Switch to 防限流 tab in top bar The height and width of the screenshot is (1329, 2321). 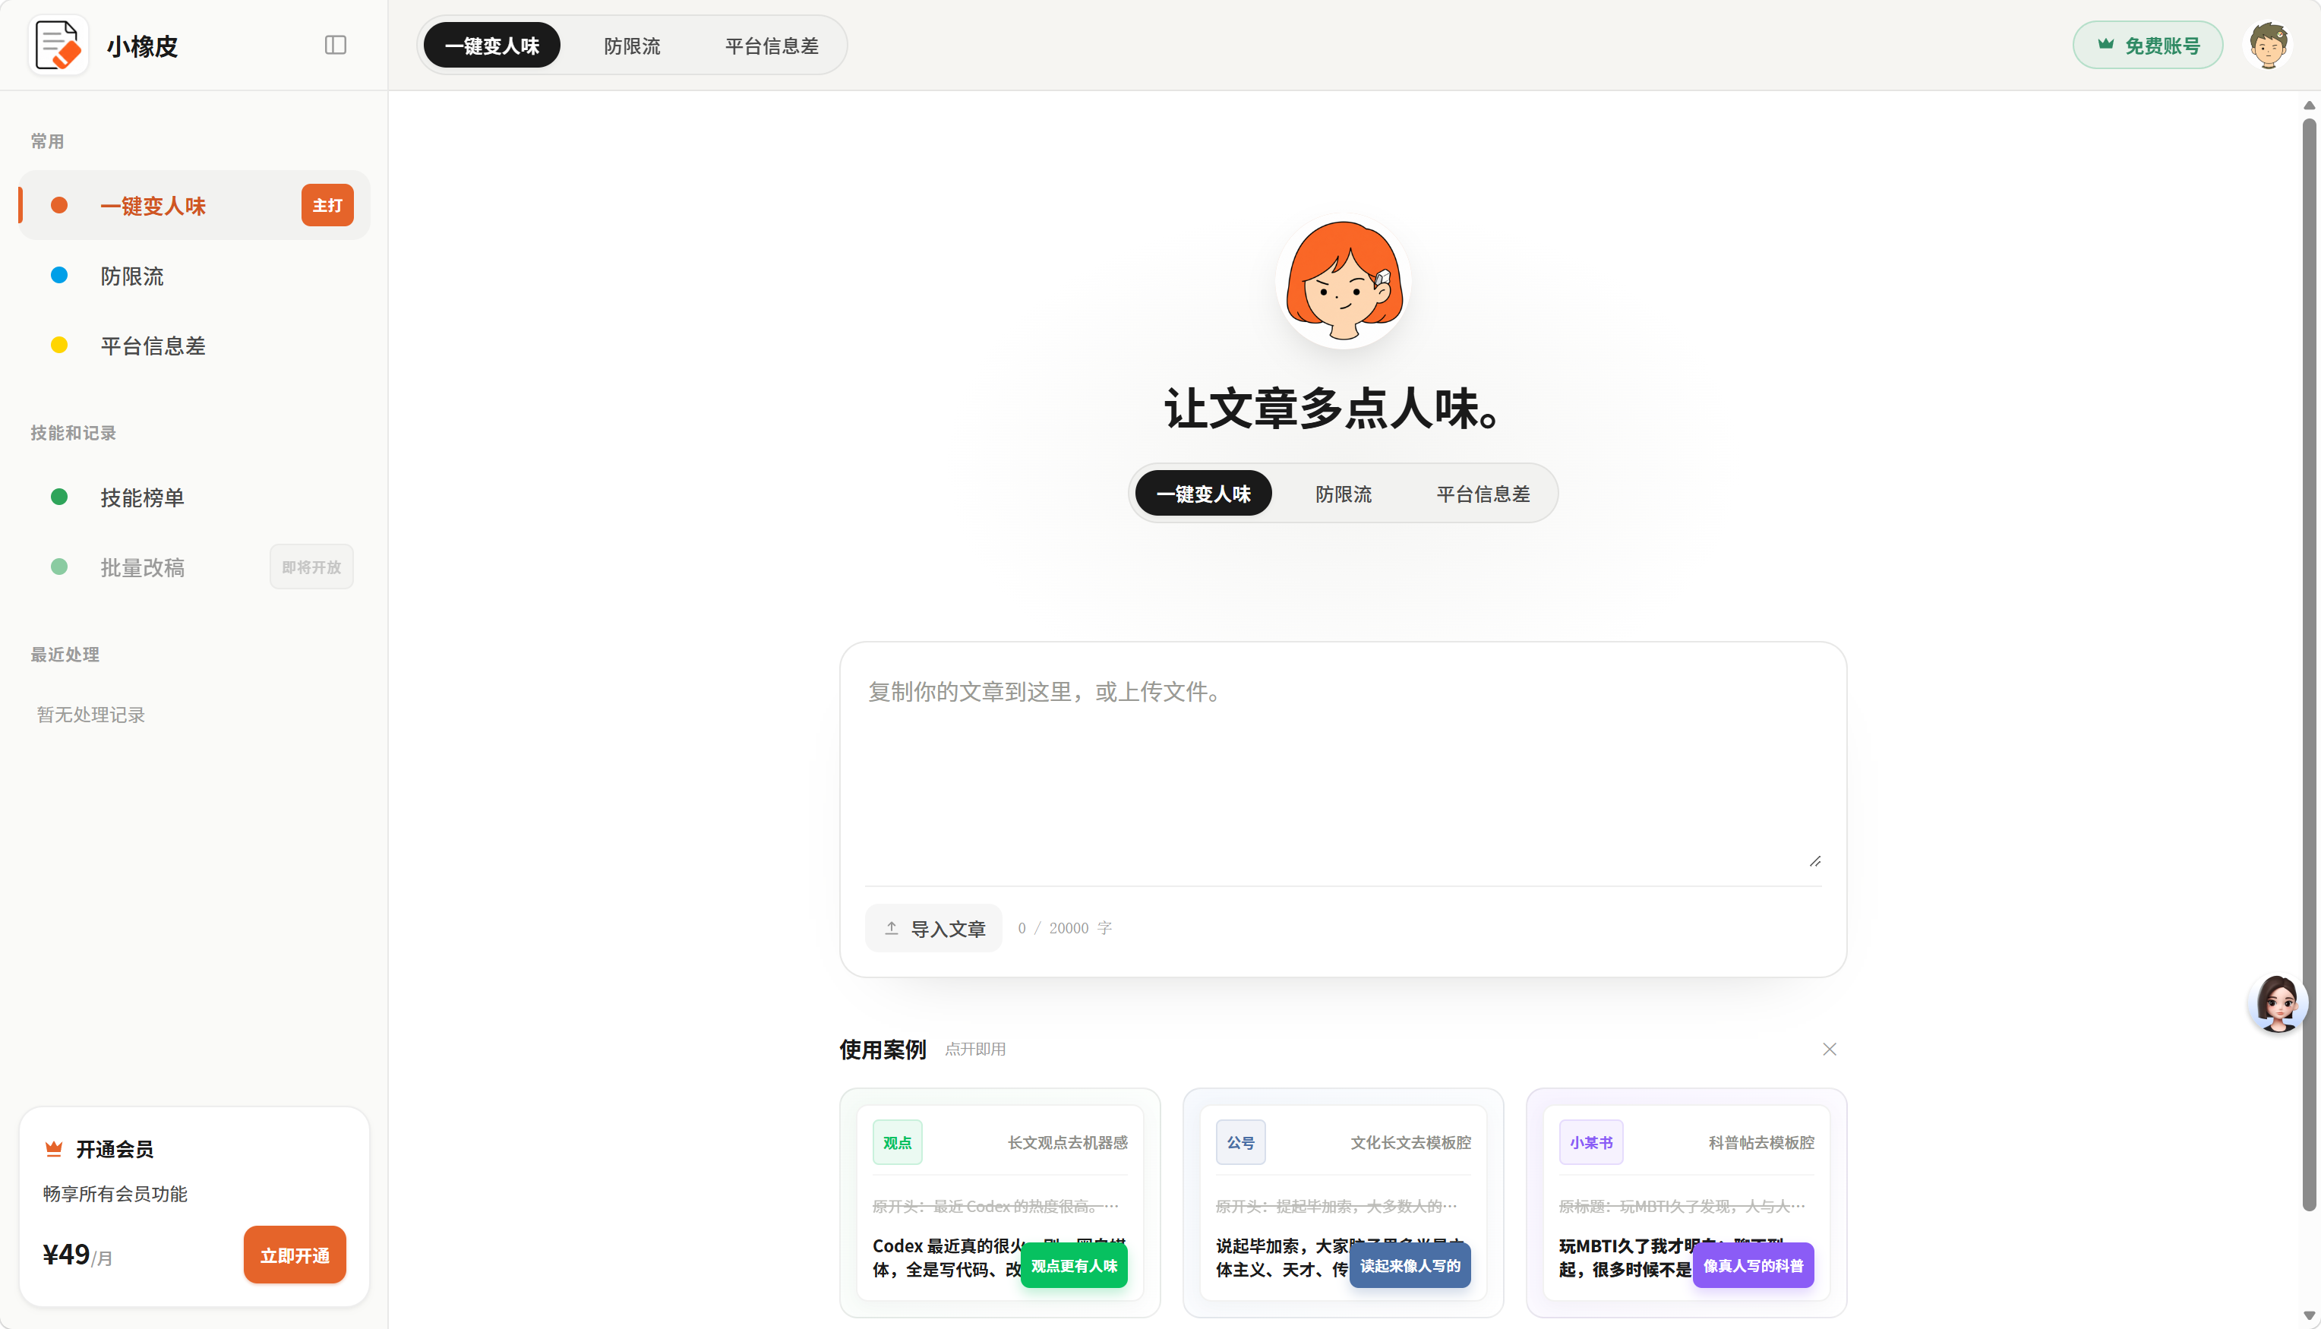pos(632,46)
